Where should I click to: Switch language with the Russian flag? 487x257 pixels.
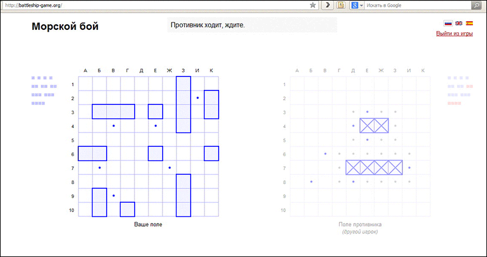(448, 23)
